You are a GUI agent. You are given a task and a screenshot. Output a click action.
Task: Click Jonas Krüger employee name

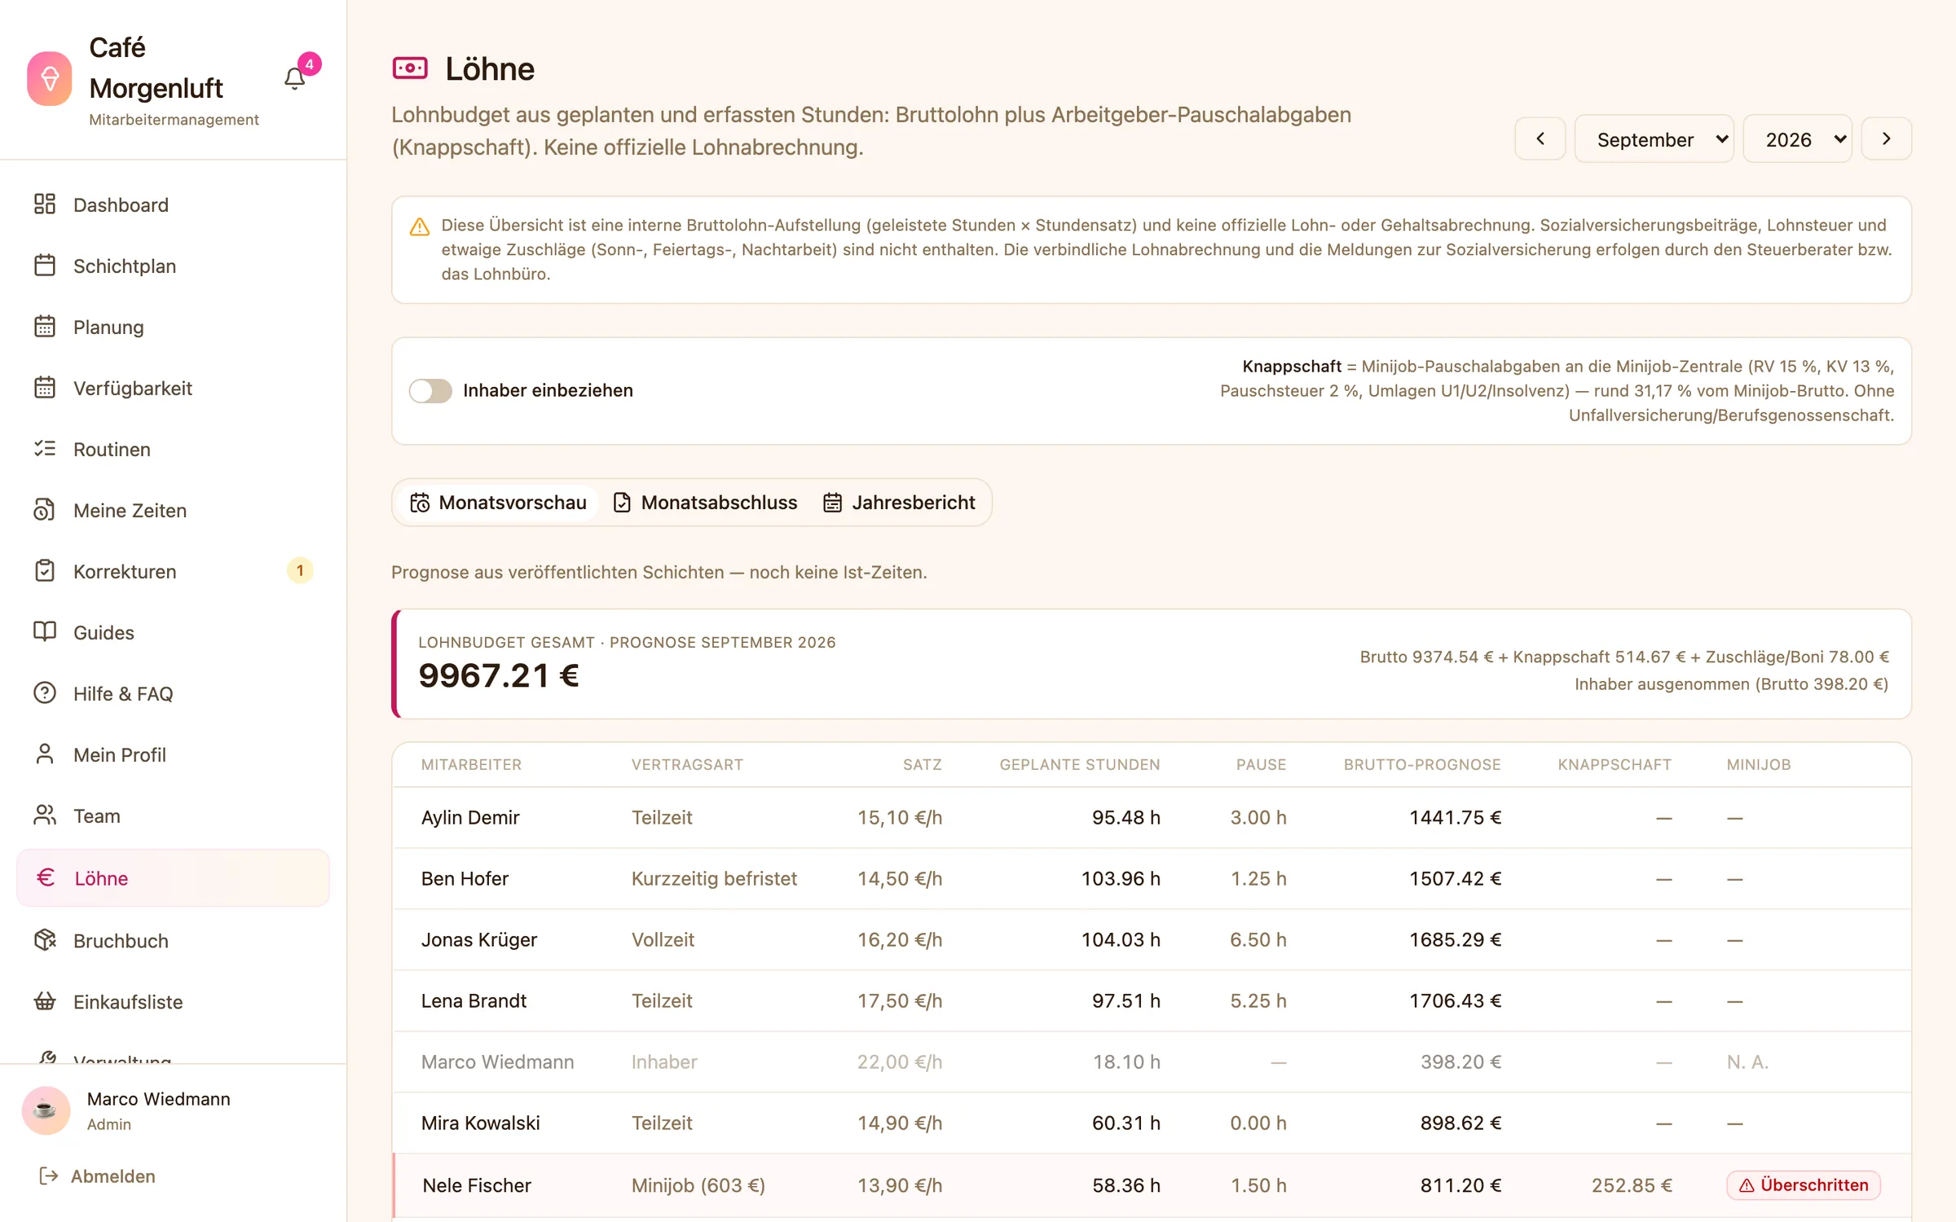[x=479, y=939]
